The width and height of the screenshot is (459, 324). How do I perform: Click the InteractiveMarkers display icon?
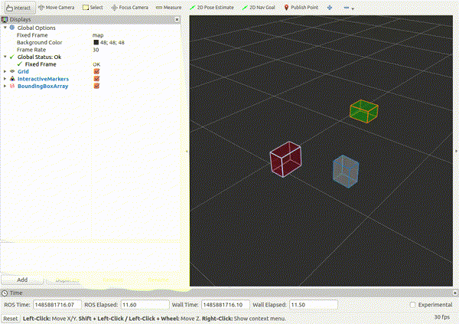12,79
